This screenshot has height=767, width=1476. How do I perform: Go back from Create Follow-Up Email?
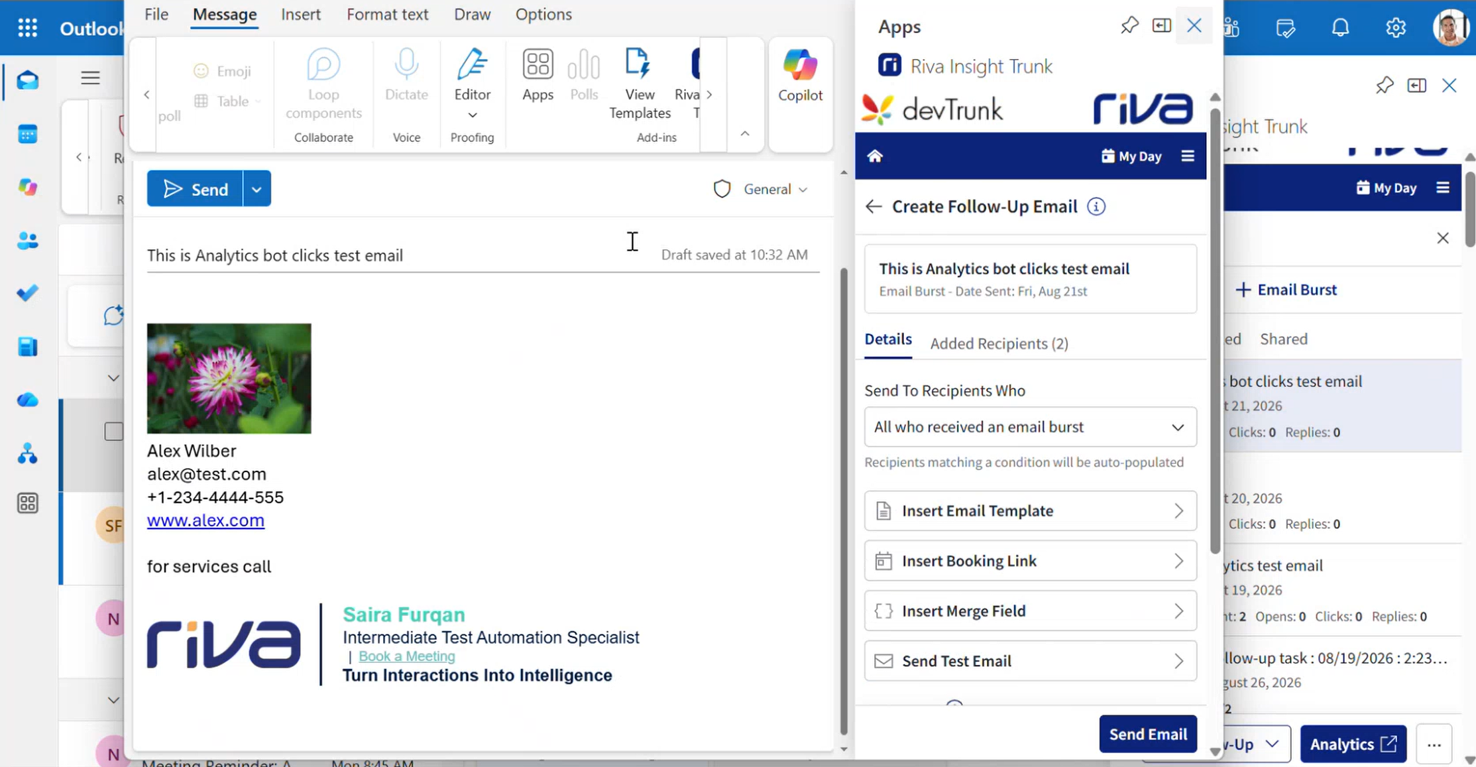coord(874,207)
